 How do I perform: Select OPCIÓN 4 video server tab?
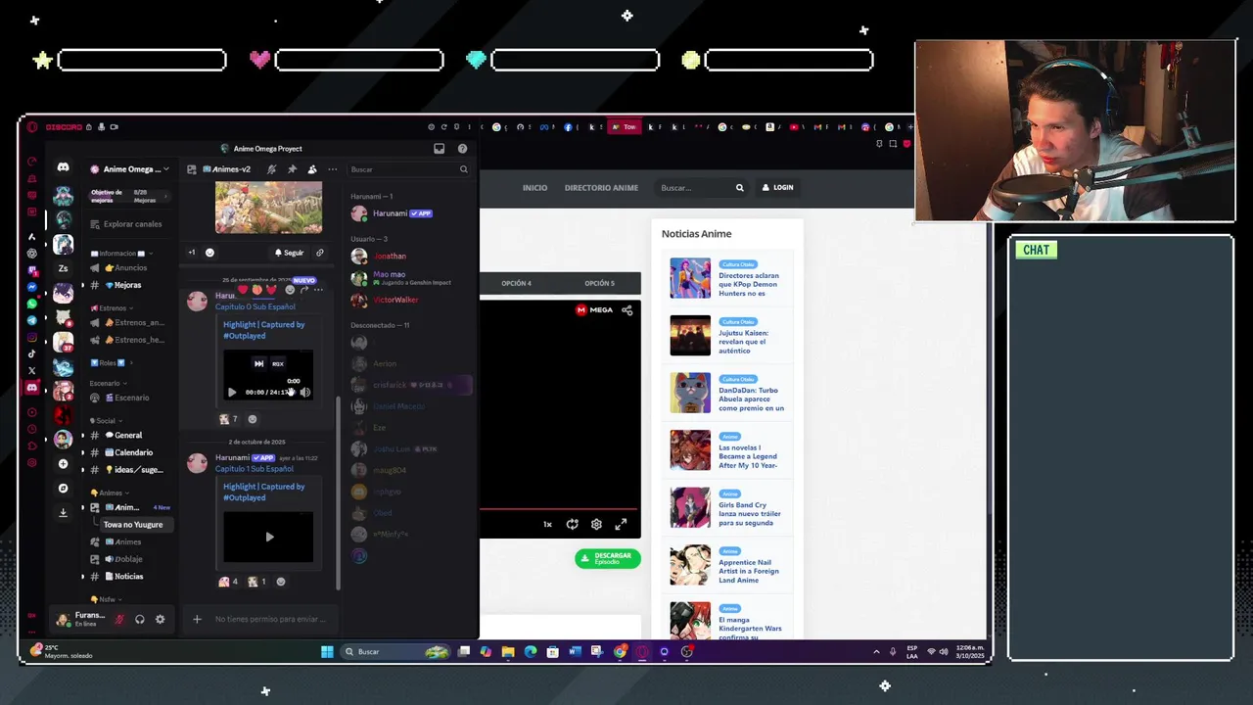[516, 283]
